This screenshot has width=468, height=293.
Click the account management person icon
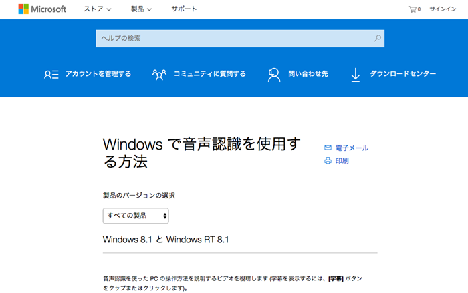click(x=51, y=74)
